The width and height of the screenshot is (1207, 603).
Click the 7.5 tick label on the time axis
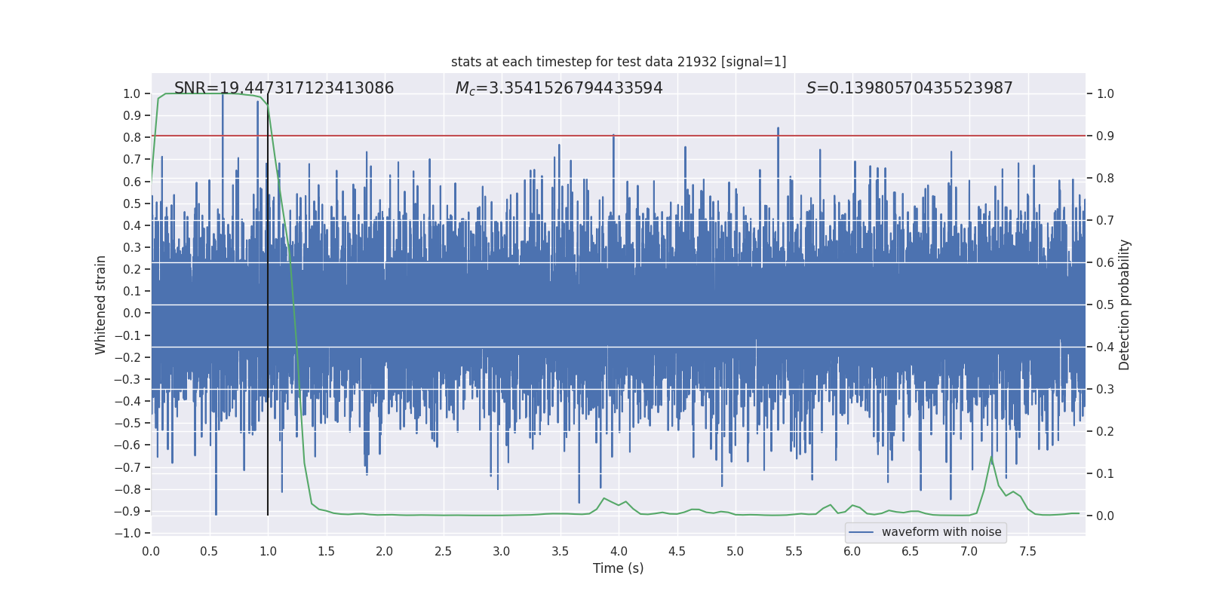(1027, 552)
